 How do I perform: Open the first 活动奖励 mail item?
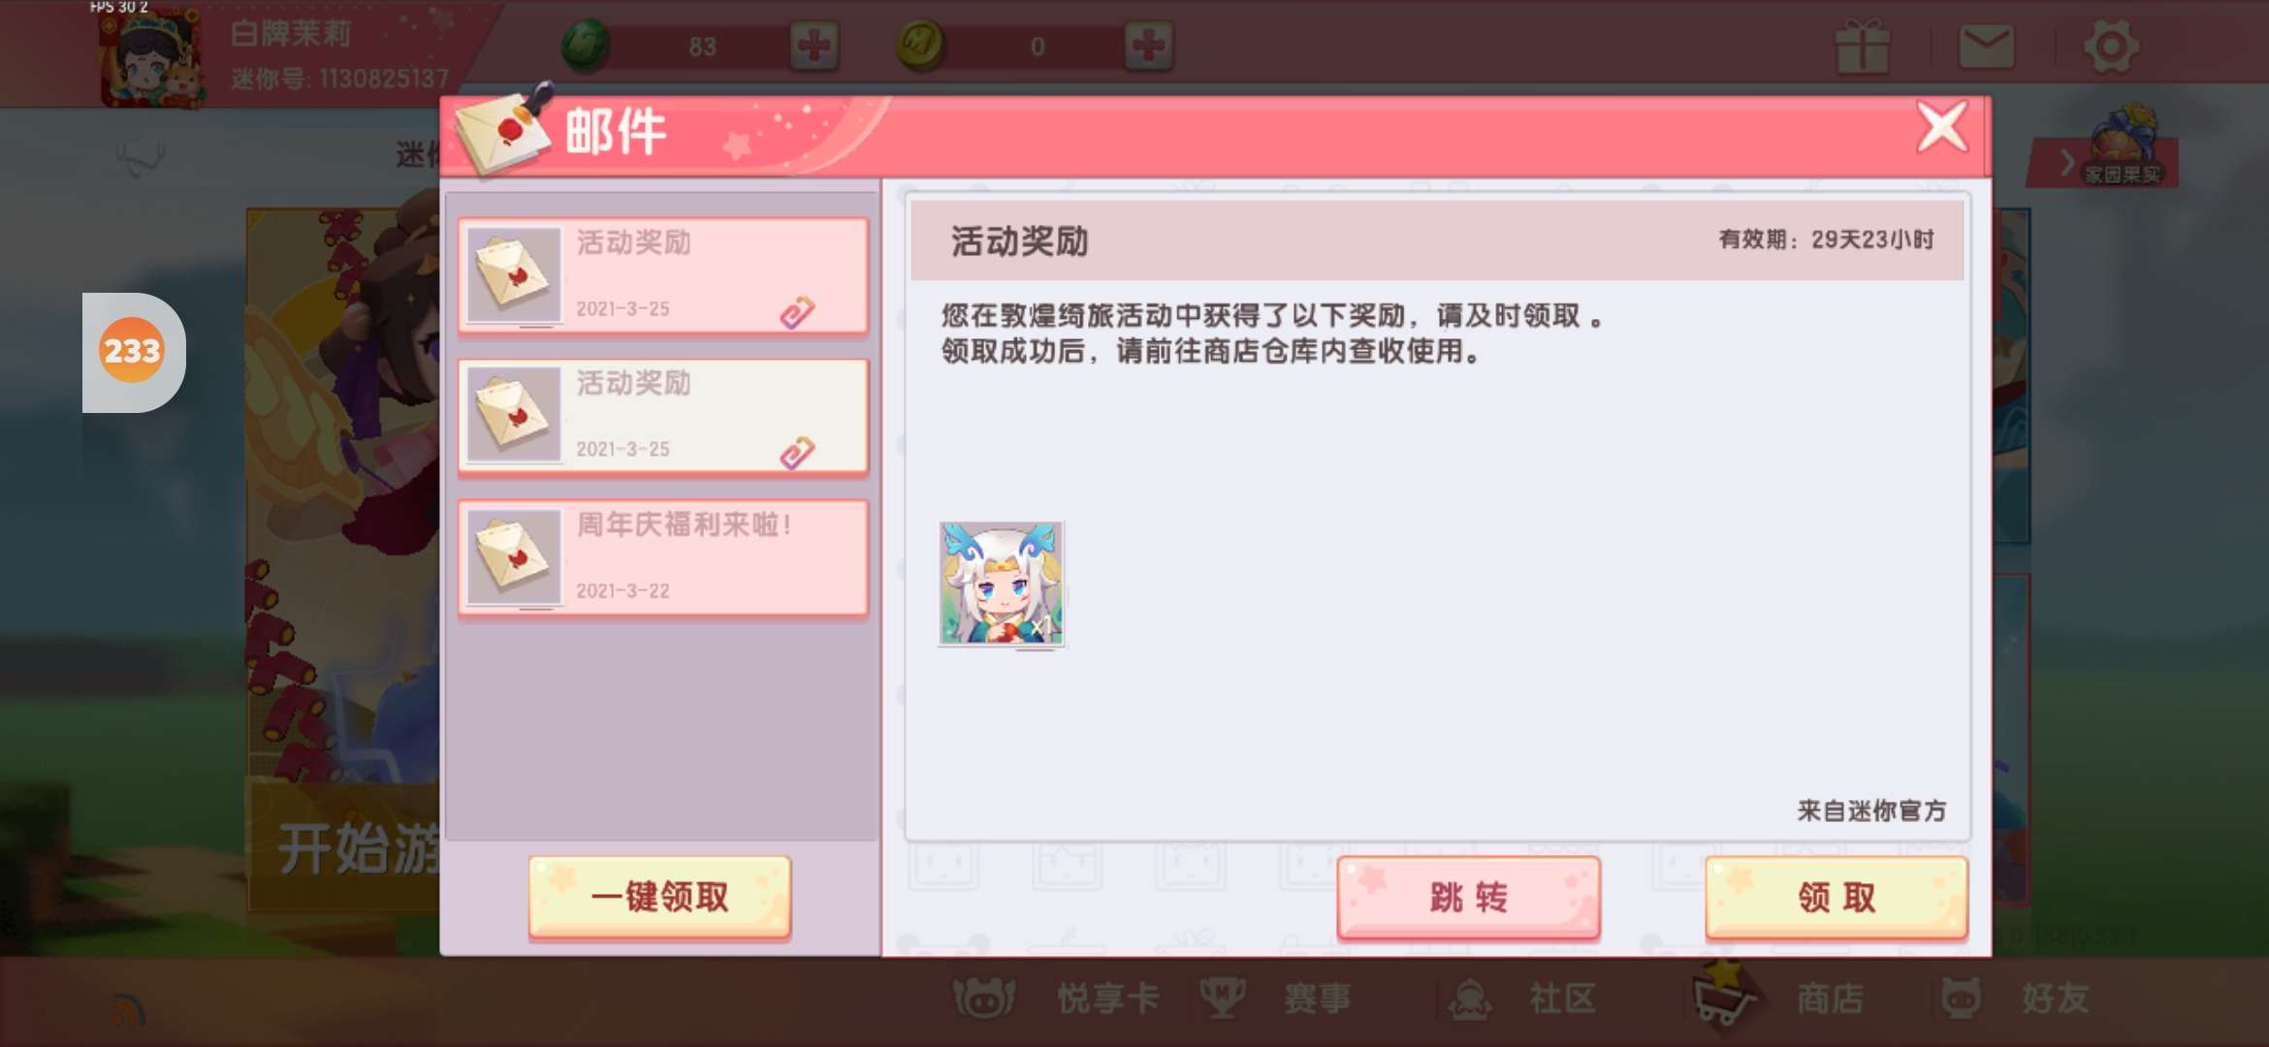(x=663, y=276)
